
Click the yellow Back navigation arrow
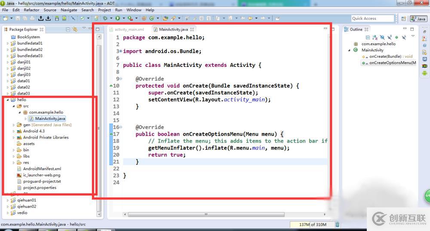[x=250, y=18]
